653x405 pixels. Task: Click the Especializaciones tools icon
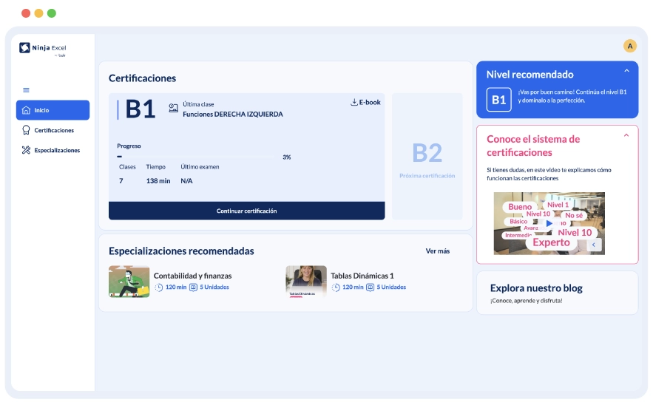(27, 150)
